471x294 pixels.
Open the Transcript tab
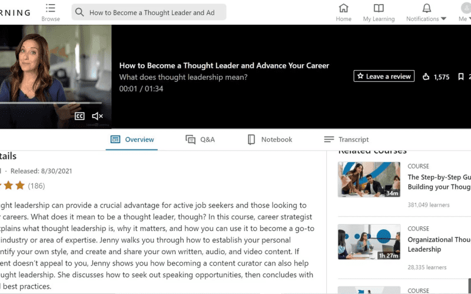tap(346, 139)
